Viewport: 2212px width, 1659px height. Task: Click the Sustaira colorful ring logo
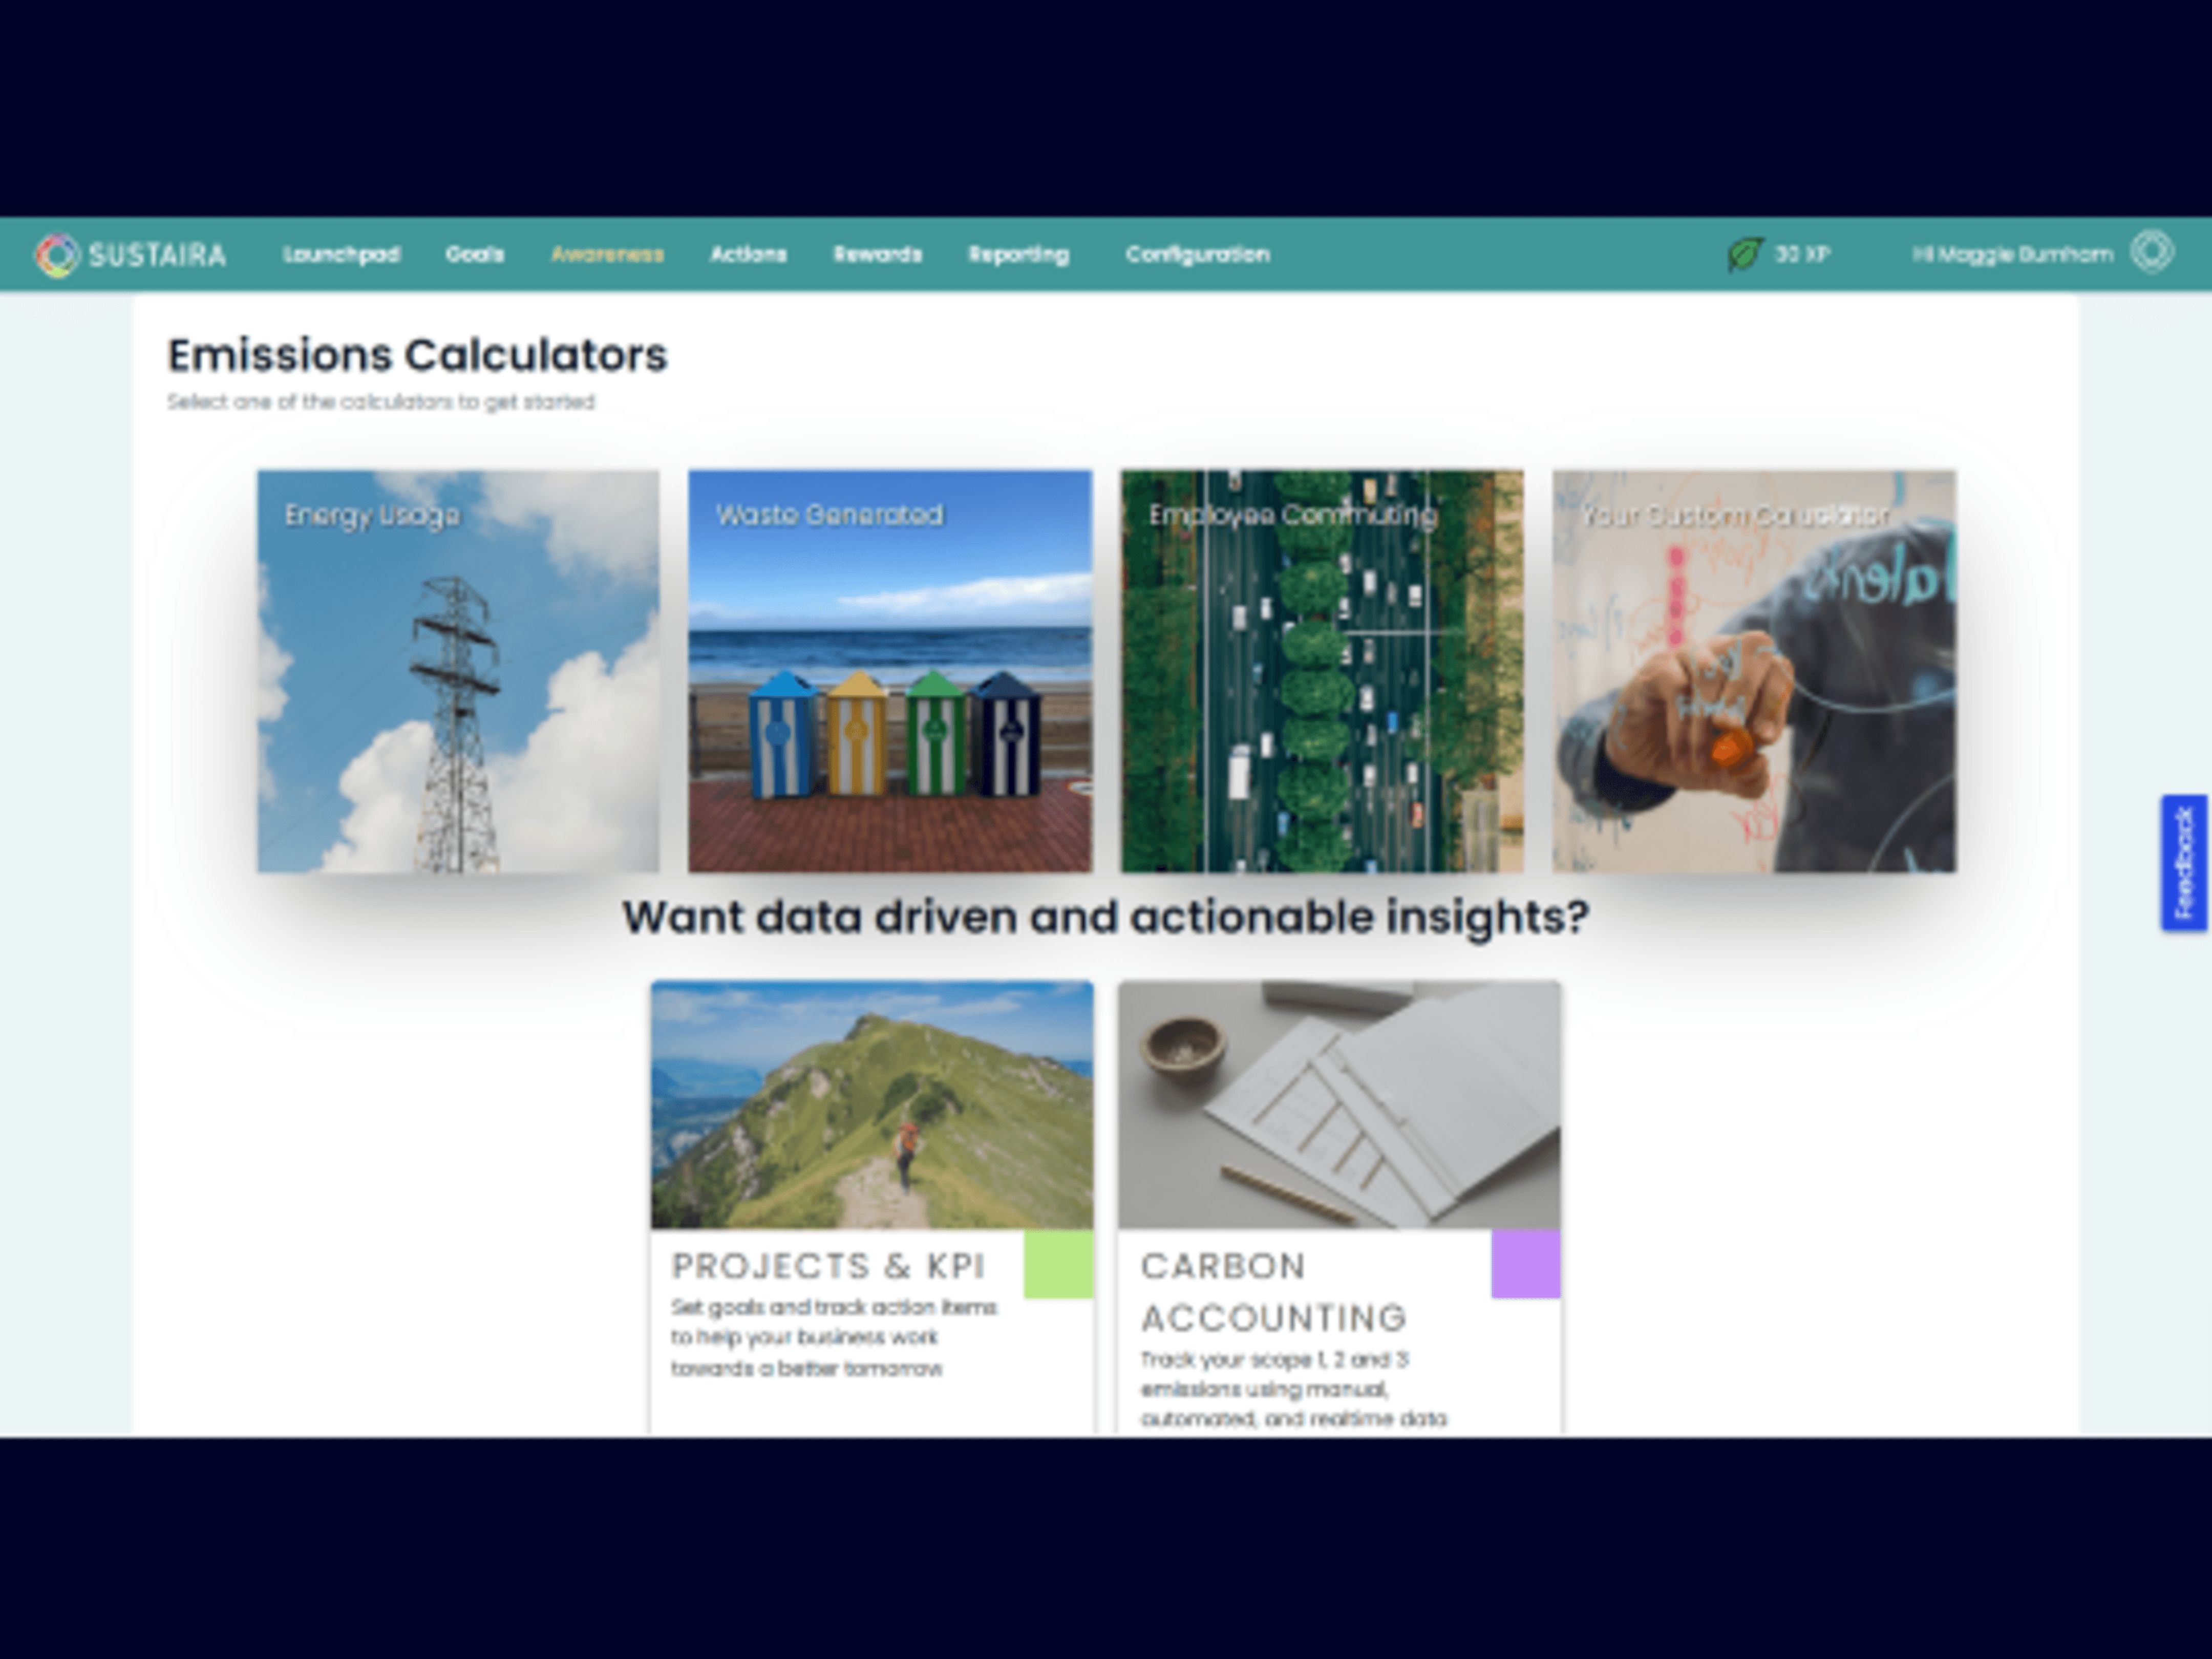click(x=57, y=255)
